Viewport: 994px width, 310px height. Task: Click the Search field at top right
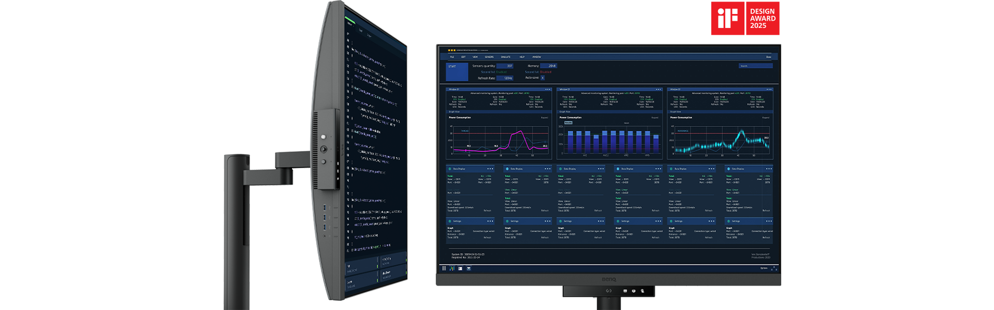pos(755,66)
